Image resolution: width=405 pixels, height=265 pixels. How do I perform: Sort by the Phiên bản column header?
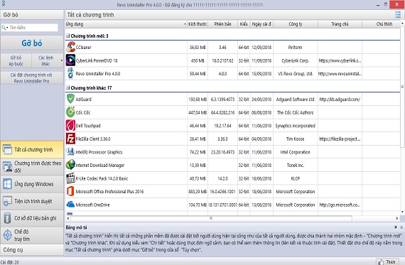click(x=222, y=24)
